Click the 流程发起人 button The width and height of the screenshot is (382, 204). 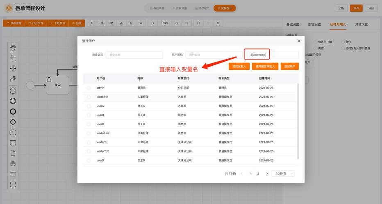[x=239, y=66]
